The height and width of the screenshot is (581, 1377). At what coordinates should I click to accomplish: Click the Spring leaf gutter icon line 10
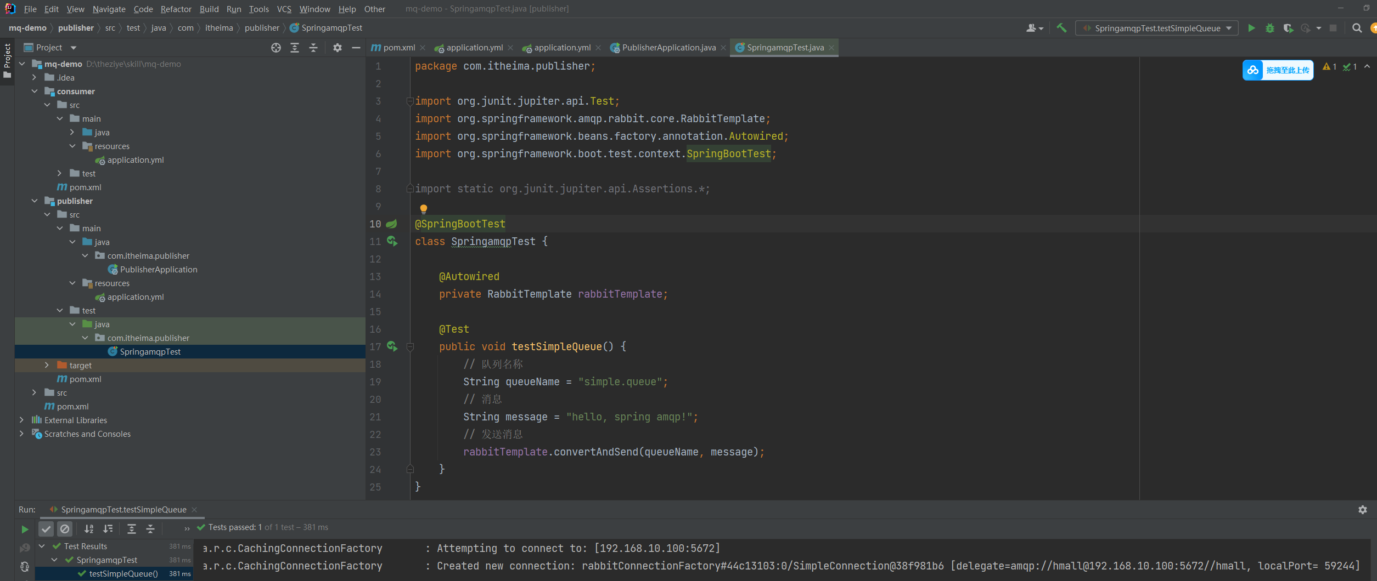391,224
